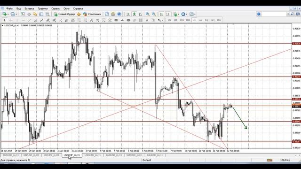Click the search input field
This screenshot has width=301, height=169.
pos(274,14)
